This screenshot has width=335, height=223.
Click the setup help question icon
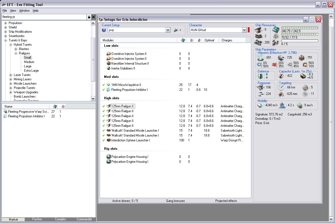(x=104, y=30)
